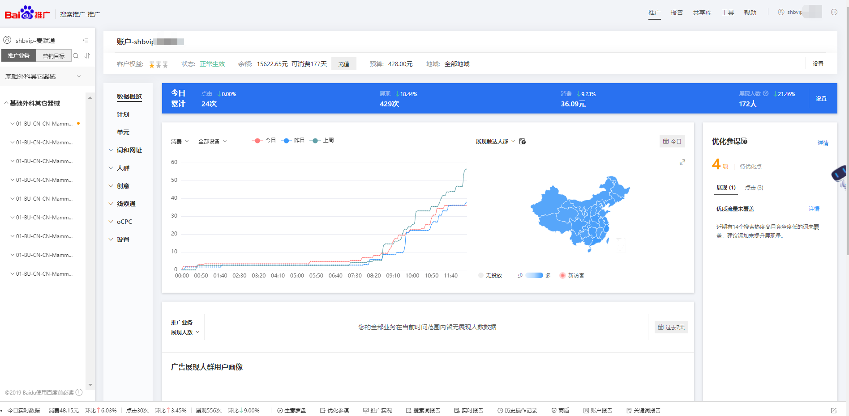Open 账户报告 from the bottom toolbar
The width and height of the screenshot is (849, 416).
(598, 410)
